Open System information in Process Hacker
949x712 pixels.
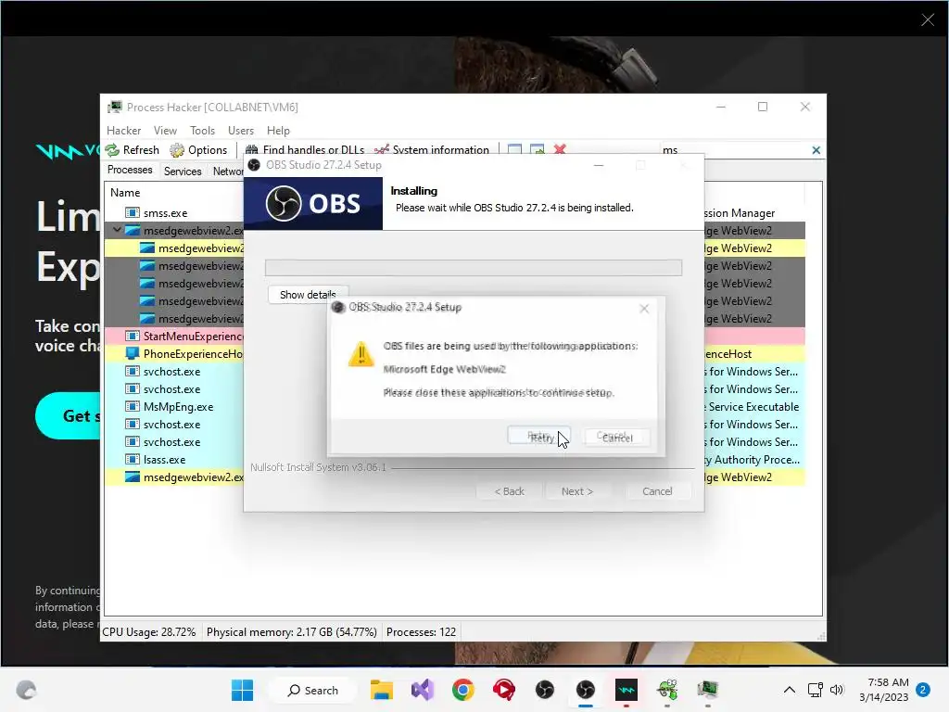(432, 149)
